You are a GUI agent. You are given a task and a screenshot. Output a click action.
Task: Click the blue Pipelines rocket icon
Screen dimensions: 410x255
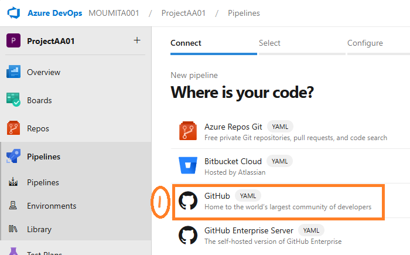click(x=13, y=156)
